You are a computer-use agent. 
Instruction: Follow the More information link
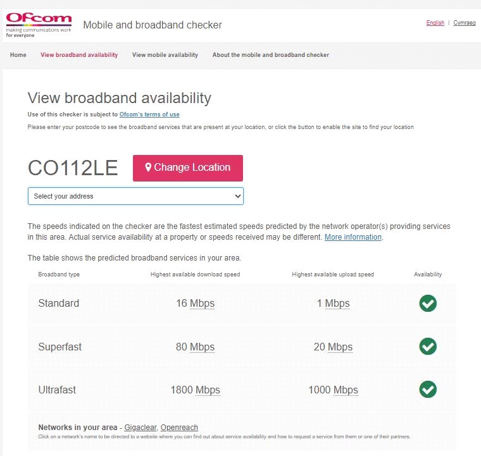click(353, 237)
